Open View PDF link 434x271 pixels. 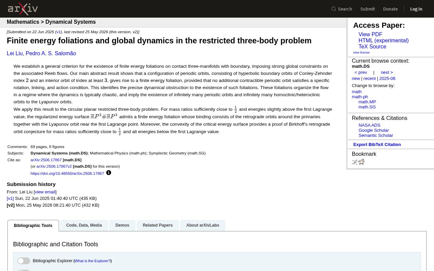point(370,35)
